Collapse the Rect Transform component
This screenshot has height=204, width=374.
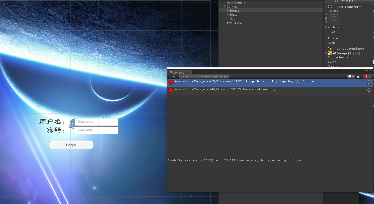326,7
